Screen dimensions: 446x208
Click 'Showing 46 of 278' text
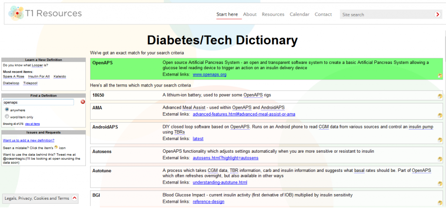pos(13,124)
